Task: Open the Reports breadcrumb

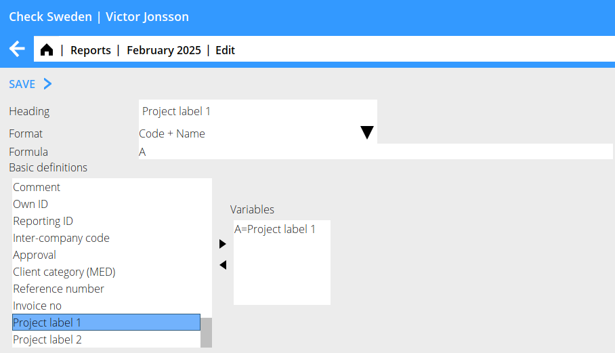Action: click(x=90, y=50)
